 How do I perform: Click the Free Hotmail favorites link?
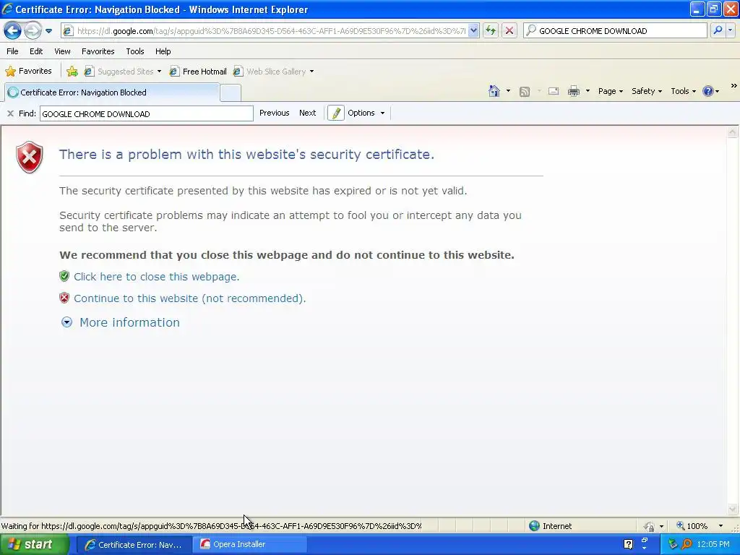tap(198, 72)
